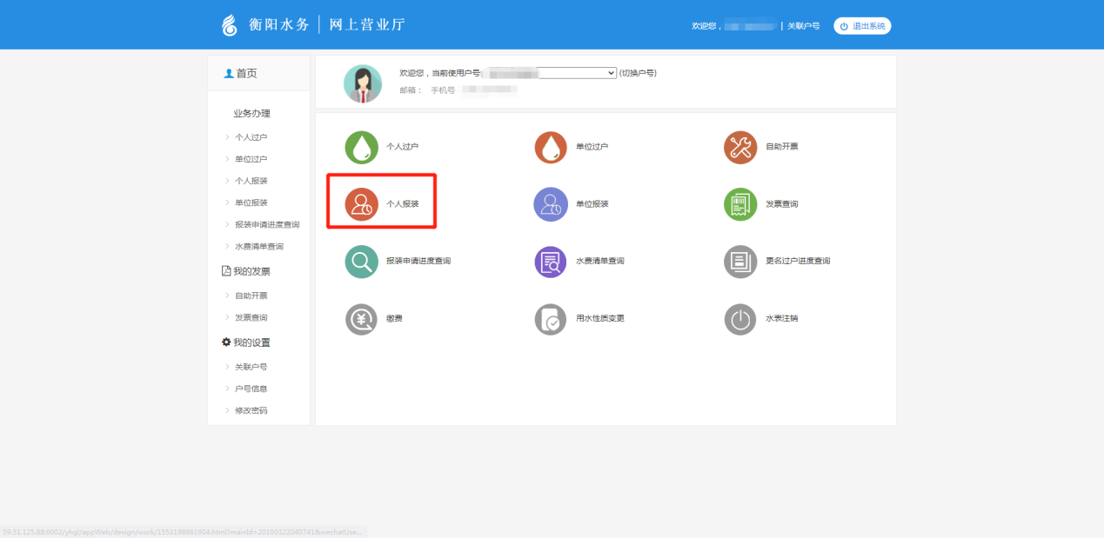
Task: Open 户号信息 in sidebar settings
Action: pos(251,389)
